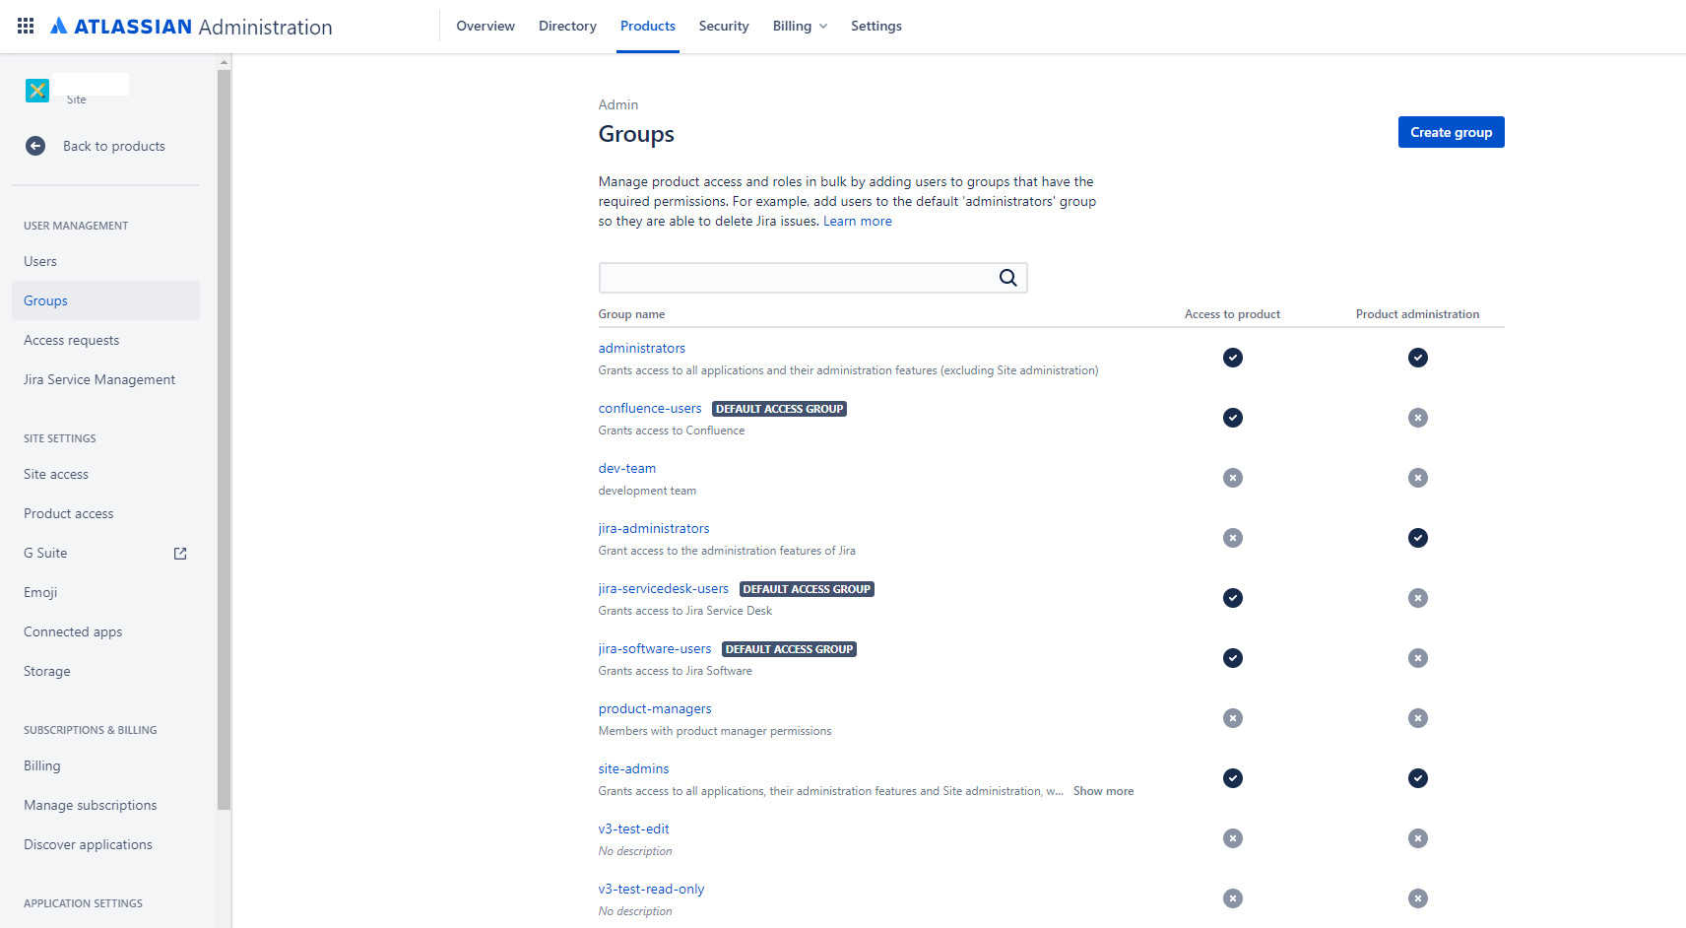This screenshot has height=928, width=1686.
Task: Expand site-admins description with Show more
Action: point(1103,791)
